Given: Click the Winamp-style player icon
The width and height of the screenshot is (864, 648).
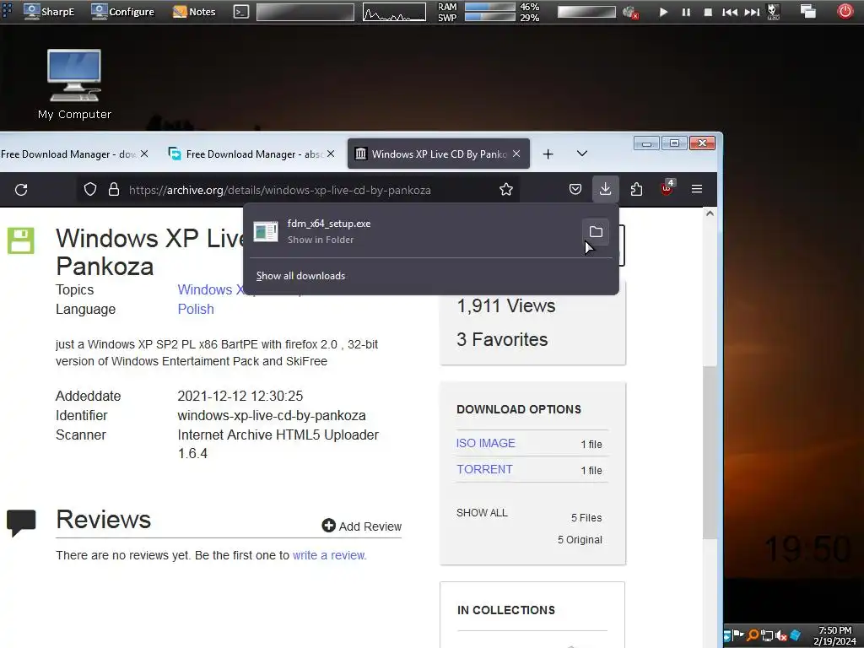Looking at the screenshot, I should pos(774,12).
